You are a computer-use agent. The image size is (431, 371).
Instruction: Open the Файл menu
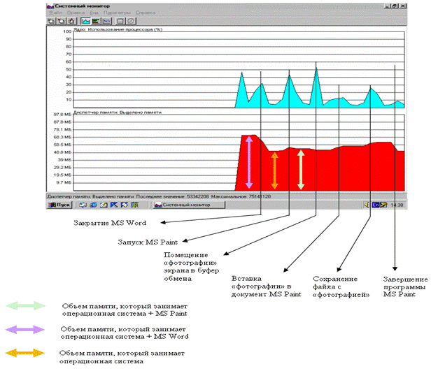point(56,13)
